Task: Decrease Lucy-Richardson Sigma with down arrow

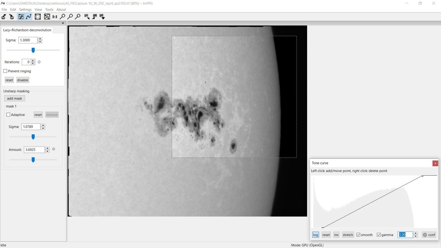Action: coord(40,42)
